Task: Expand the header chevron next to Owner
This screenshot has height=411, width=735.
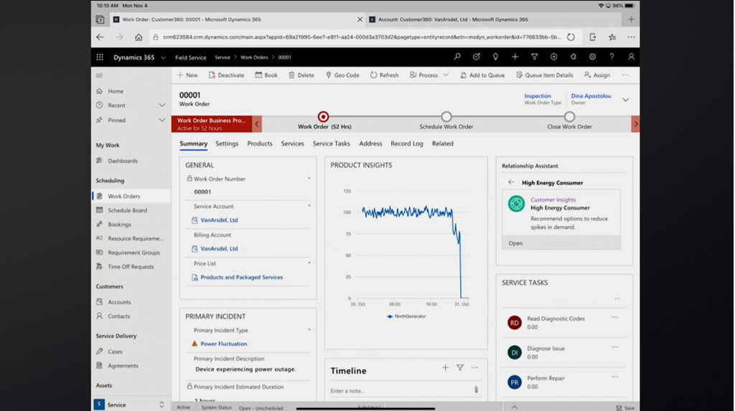Action: [x=625, y=100]
